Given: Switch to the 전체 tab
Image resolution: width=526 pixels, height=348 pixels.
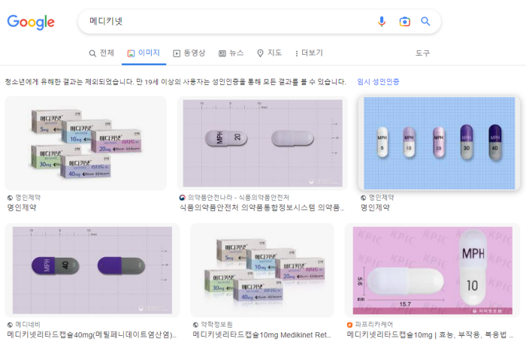Looking at the screenshot, I should click(101, 53).
